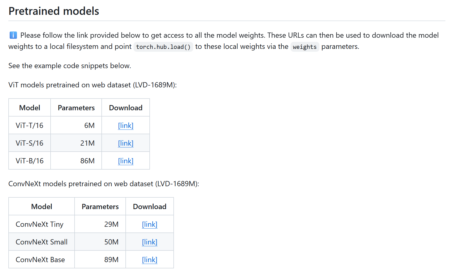Open the ViT-T/16 download link
Viewport: 454px width, 278px height.
[x=126, y=126]
